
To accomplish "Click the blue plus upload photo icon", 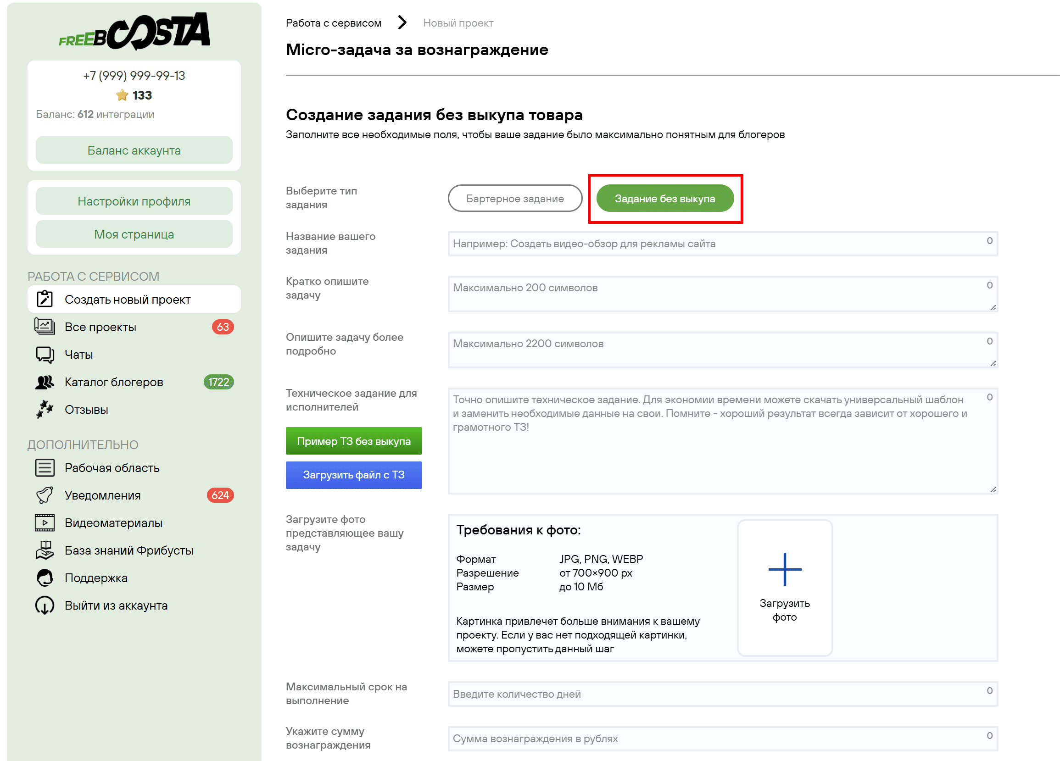I will [785, 569].
